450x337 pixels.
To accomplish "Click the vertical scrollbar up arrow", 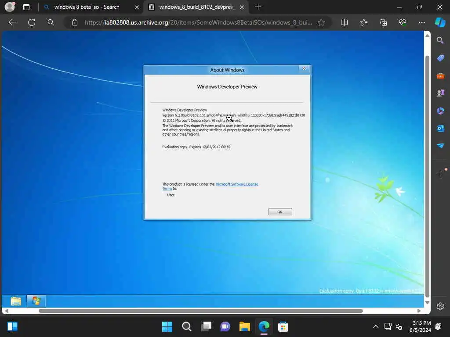I will [x=427, y=36].
